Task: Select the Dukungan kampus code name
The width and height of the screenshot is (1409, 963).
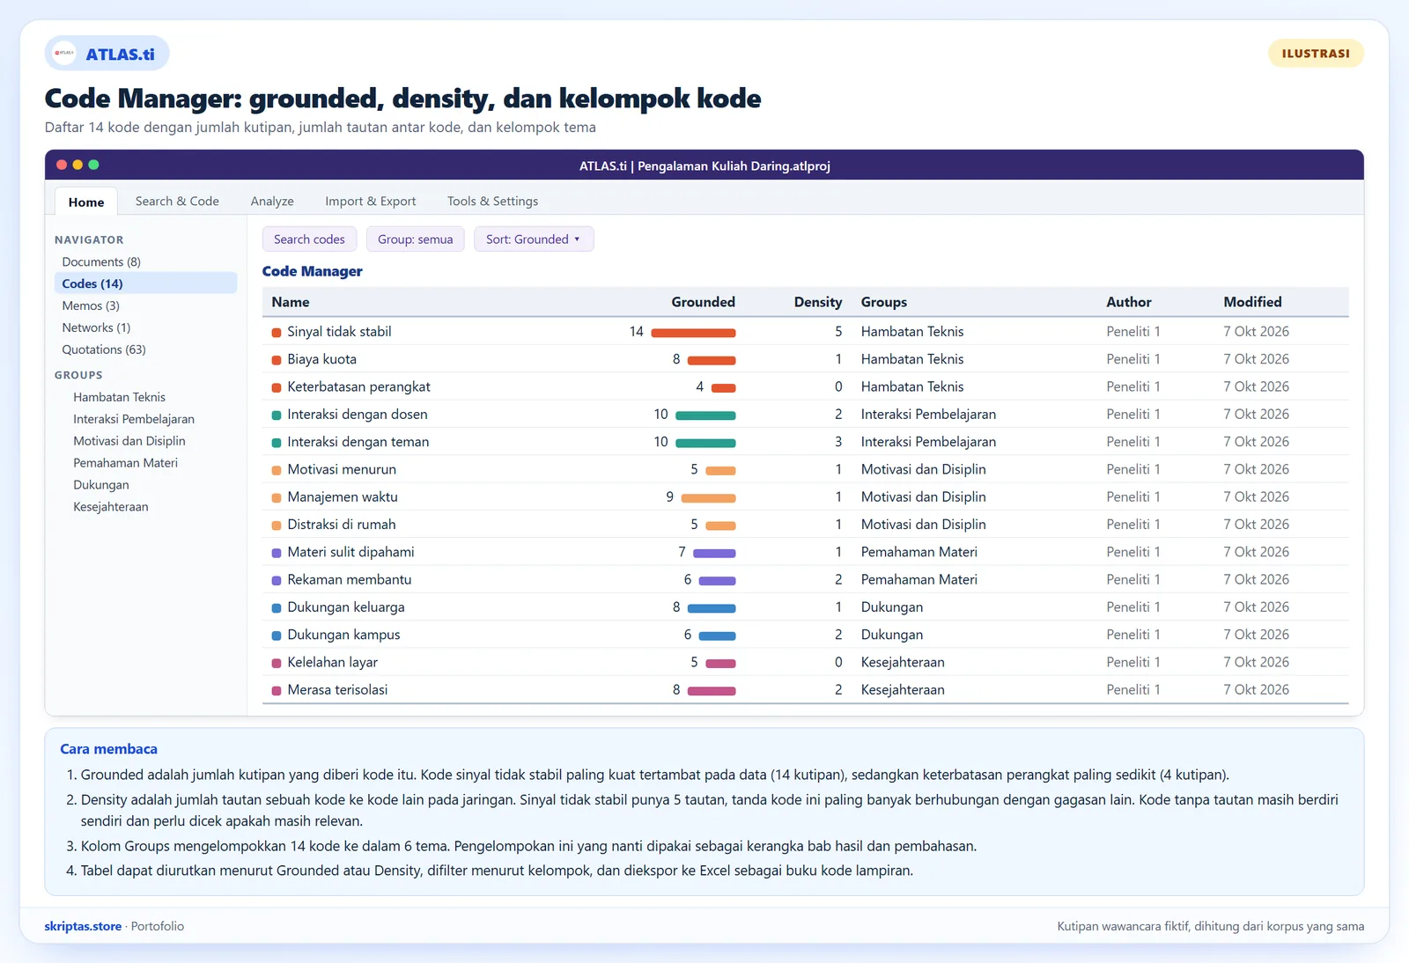Action: click(x=343, y=635)
